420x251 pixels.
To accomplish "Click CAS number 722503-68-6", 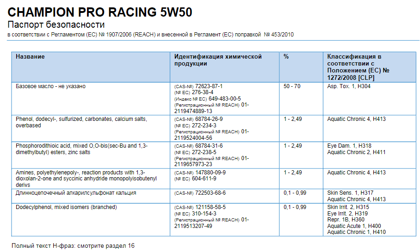I will pyautogui.click(x=210, y=193).
